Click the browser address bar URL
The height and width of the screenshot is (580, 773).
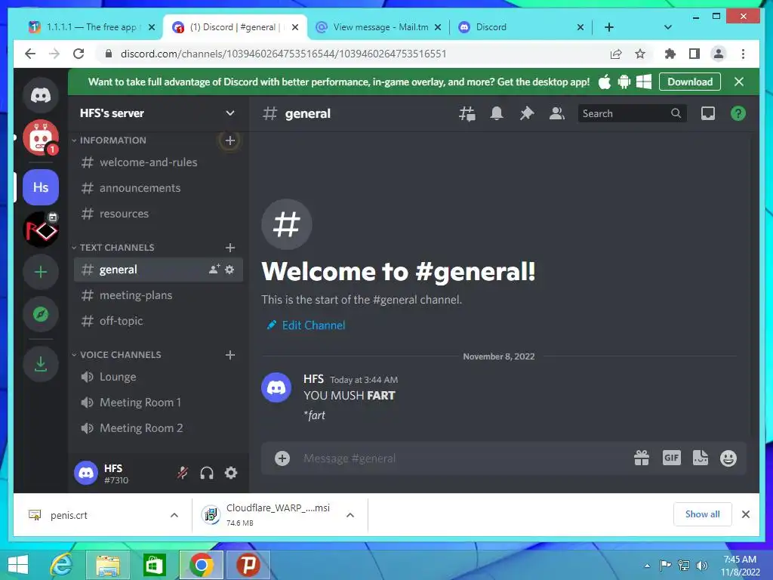[283, 54]
